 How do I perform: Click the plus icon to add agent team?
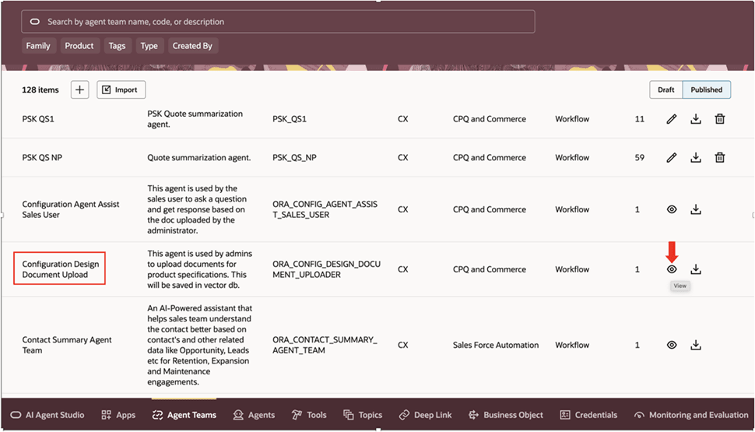coord(80,90)
